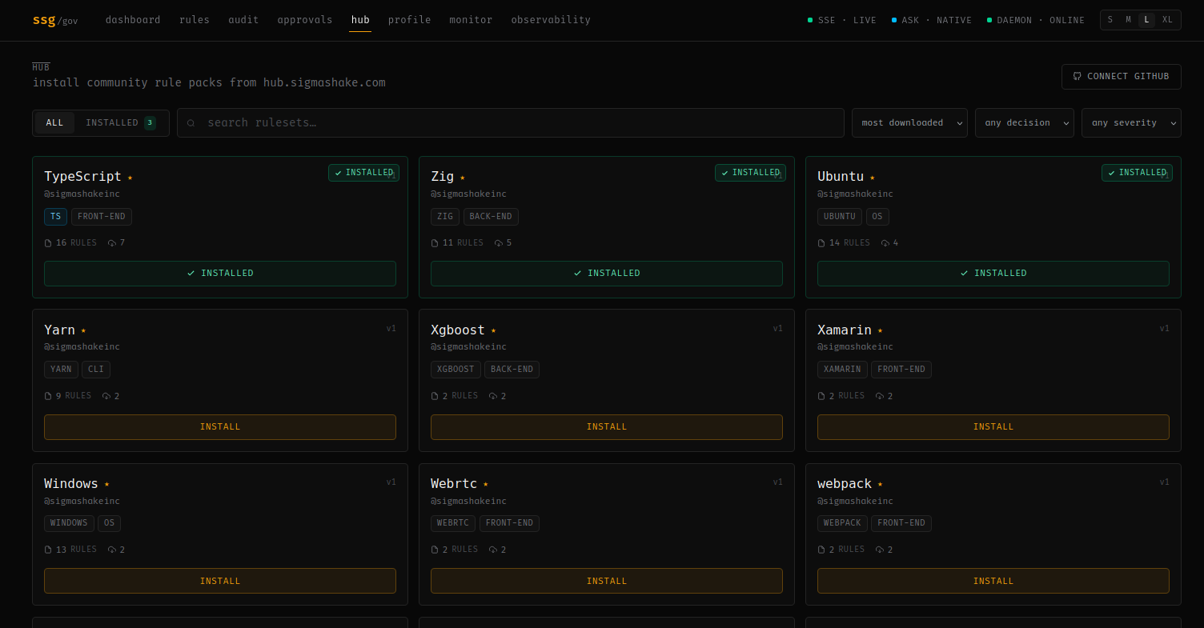Click the rules file icon on Yarn card
1204x628 pixels.
(x=48, y=396)
